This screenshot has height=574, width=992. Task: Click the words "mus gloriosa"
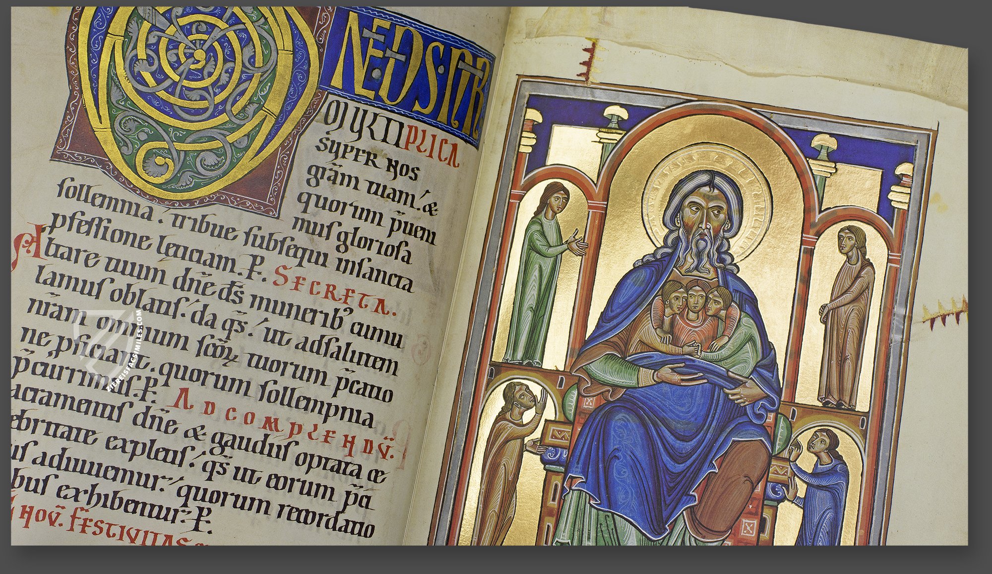click(351, 241)
